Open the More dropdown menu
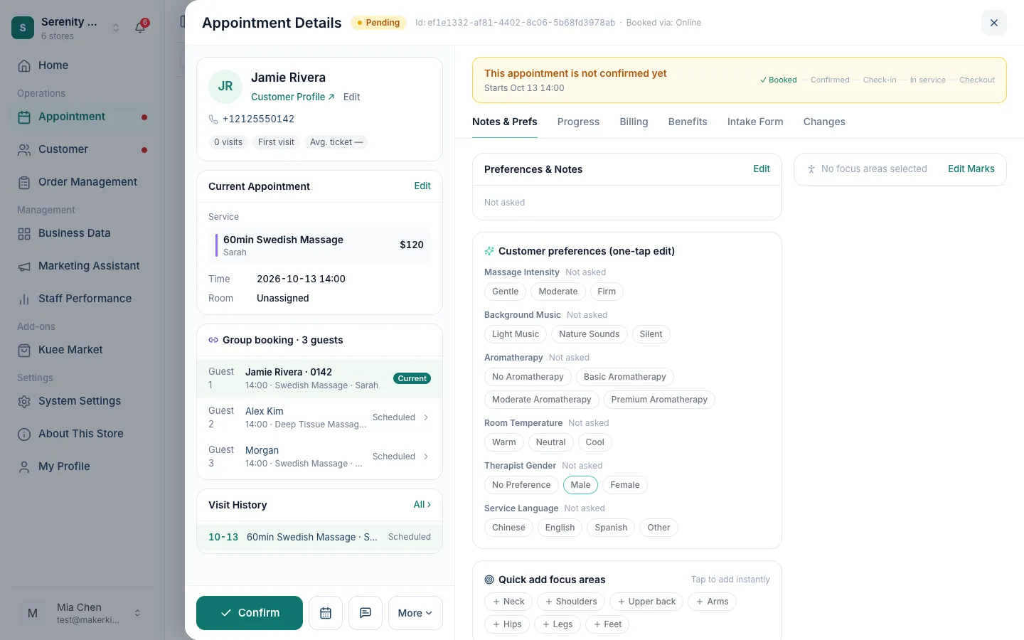Image resolution: width=1024 pixels, height=640 pixels. click(x=415, y=613)
